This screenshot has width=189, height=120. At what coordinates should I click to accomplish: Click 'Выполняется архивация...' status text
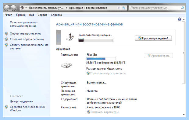95,35
